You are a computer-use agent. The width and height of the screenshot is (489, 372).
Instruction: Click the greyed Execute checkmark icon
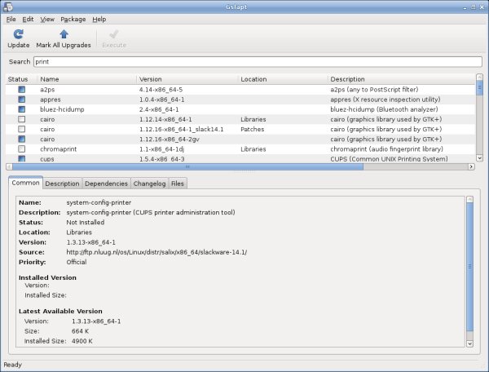pos(114,34)
